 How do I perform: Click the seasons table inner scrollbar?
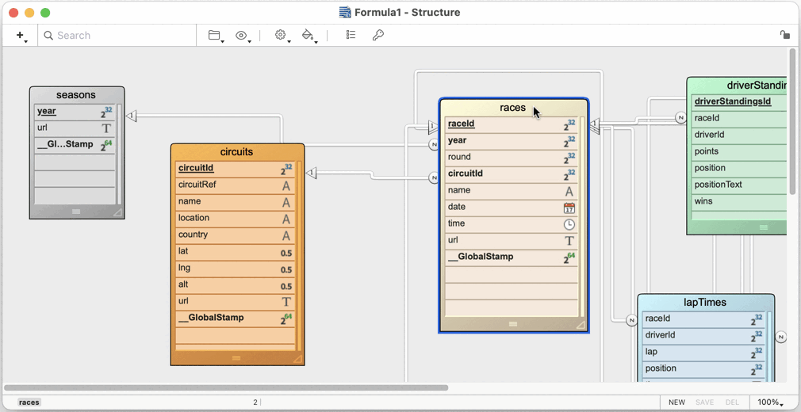pos(120,154)
